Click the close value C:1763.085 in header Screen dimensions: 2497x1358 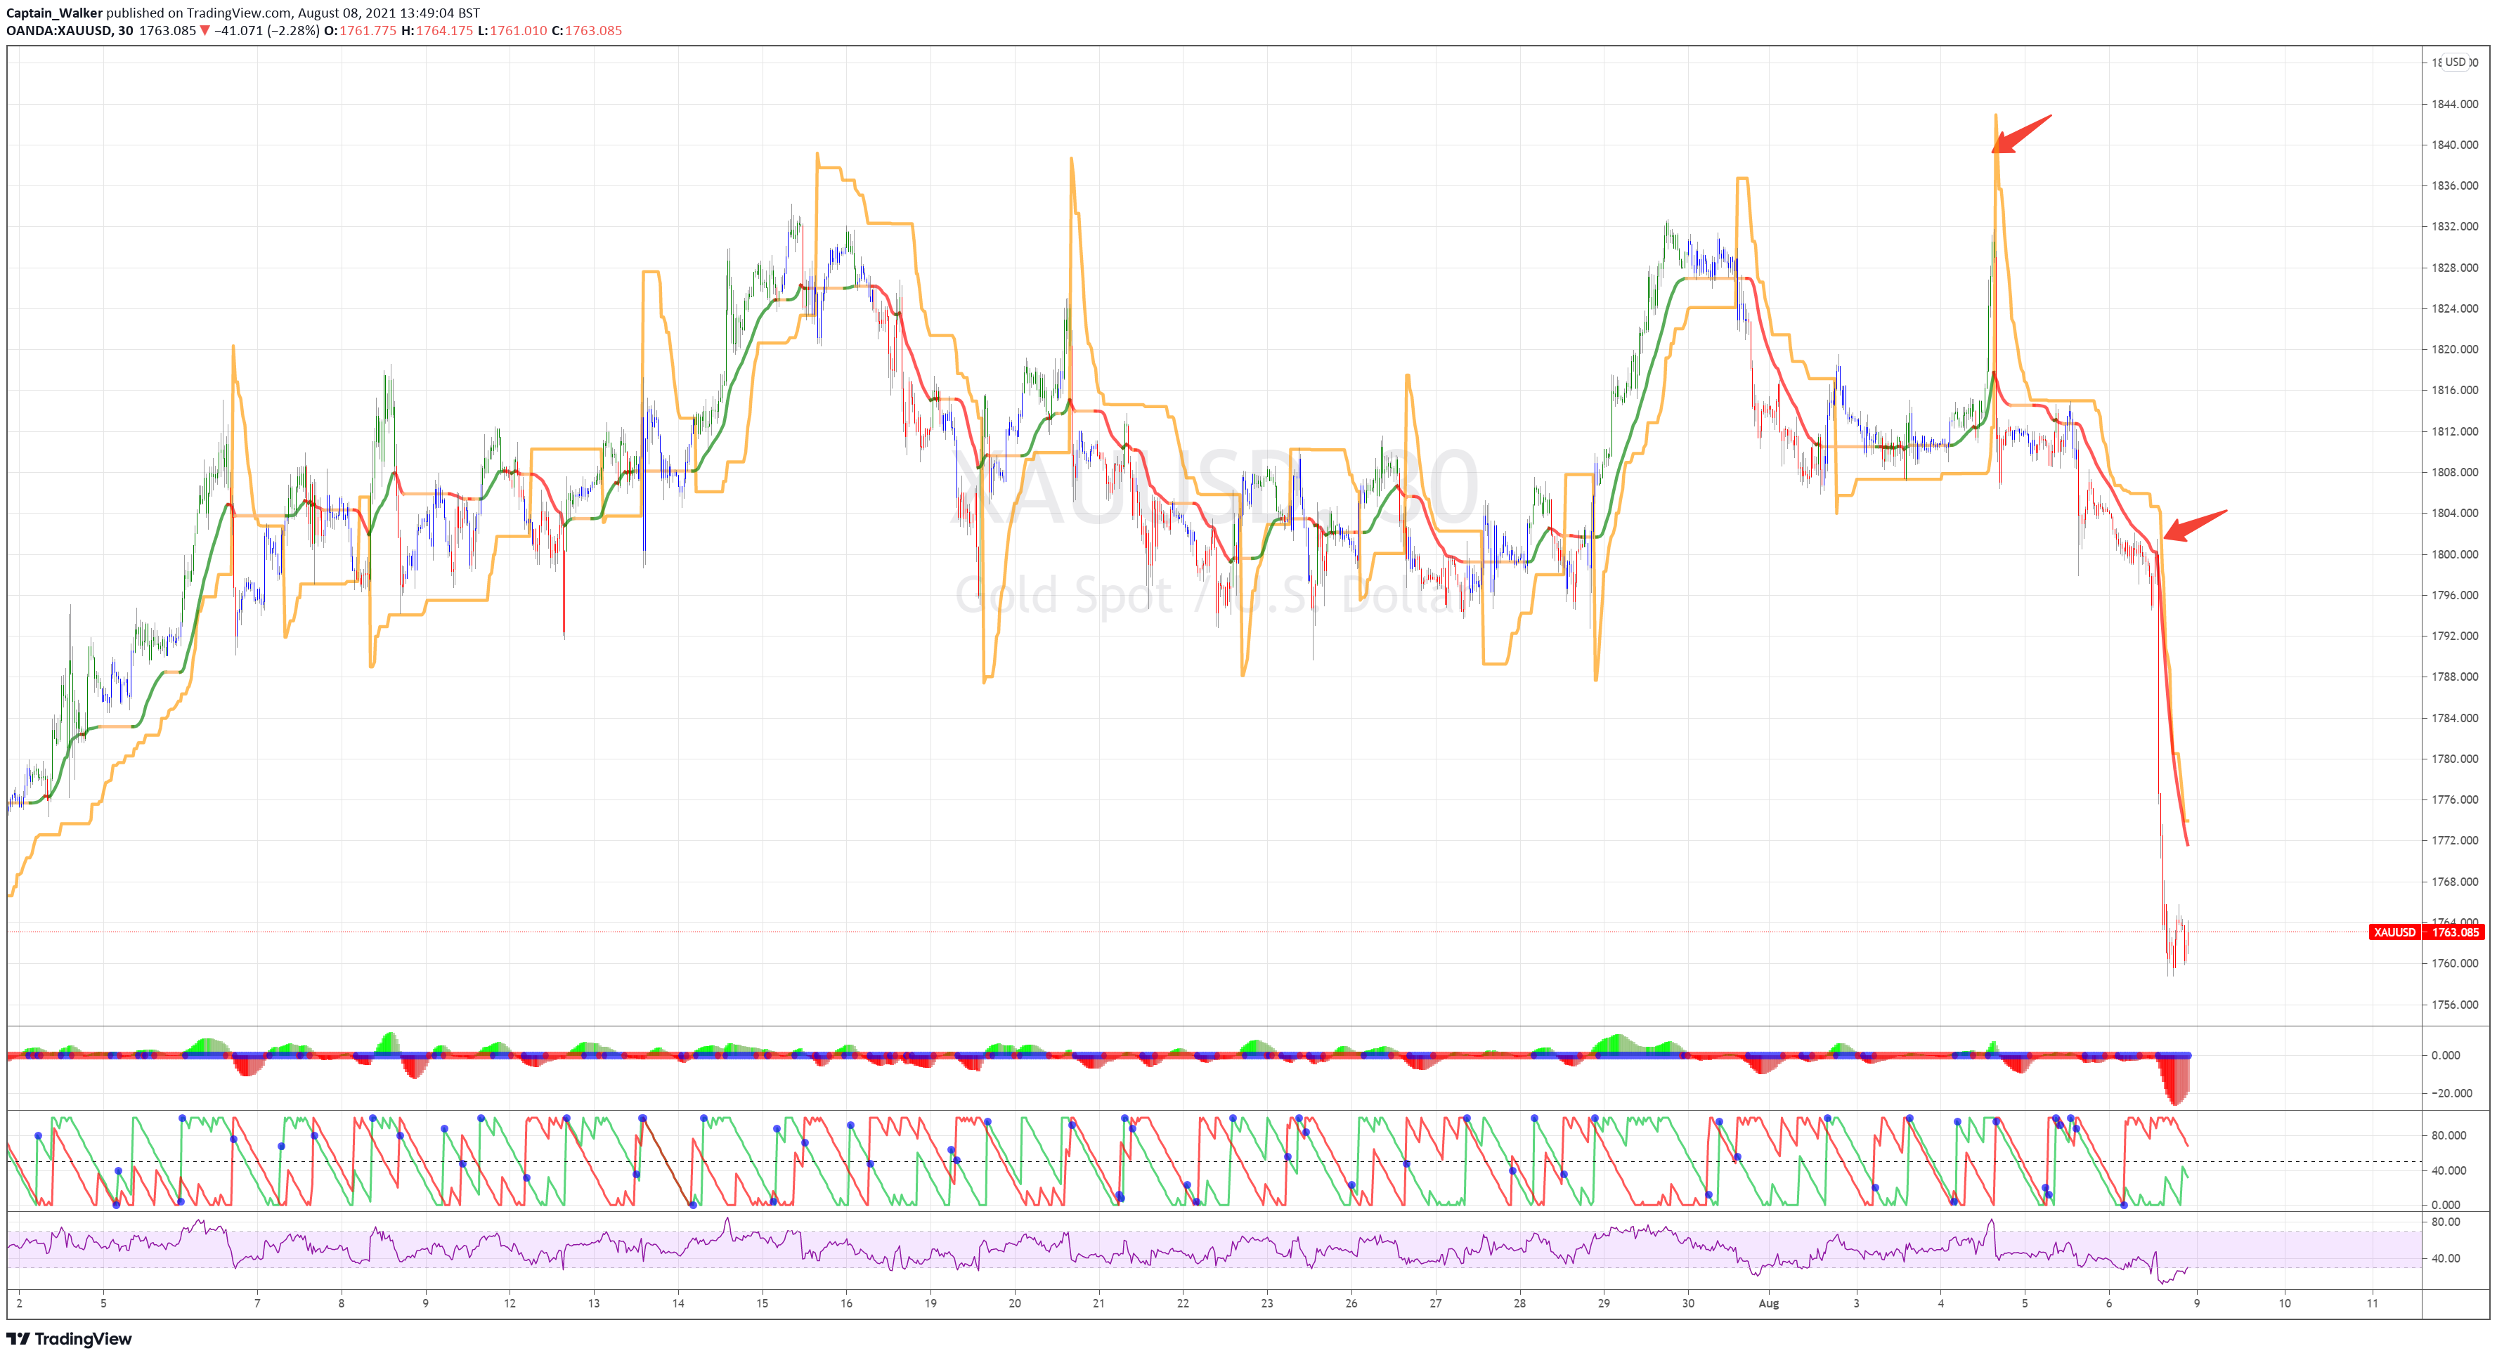pos(586,30)
